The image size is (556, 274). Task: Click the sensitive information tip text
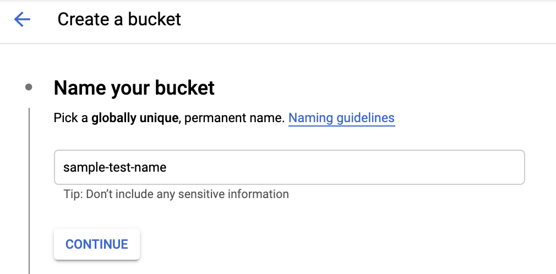click(176, 194)
